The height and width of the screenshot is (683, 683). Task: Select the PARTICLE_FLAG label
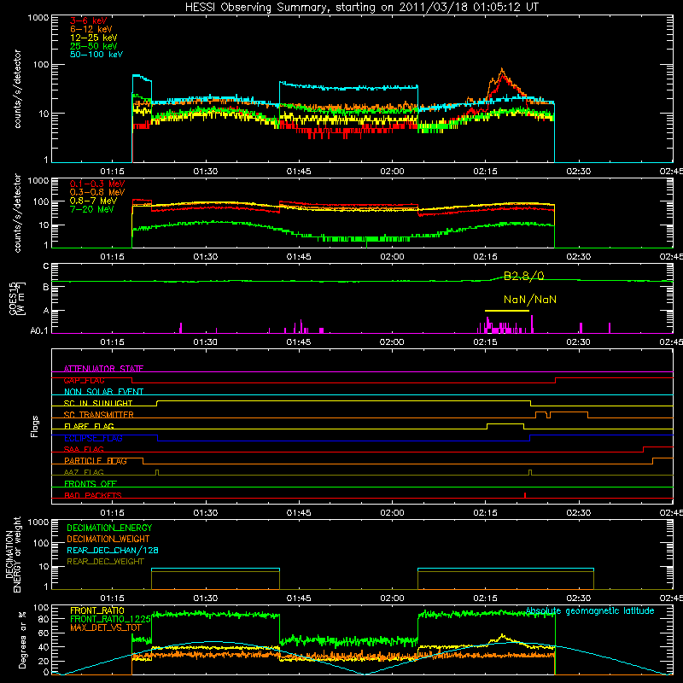point(96,461)
